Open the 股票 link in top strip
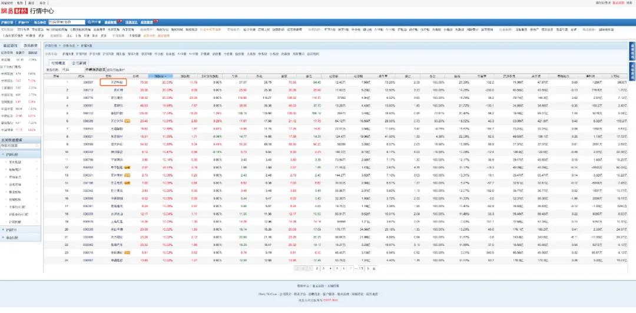The width and height of the screenshot is (636, 313). point(20,2)
